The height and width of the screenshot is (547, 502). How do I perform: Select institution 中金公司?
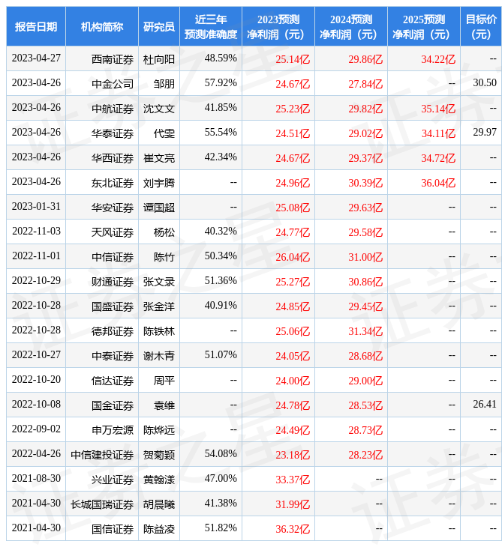pyautogui.click(x=113, y=84)
